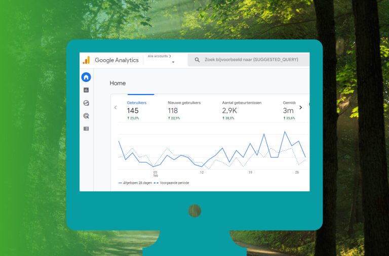Open the Home icon in sidebar
The width and height of the screenshot is (389, 256).
click(x=86, y=77)
